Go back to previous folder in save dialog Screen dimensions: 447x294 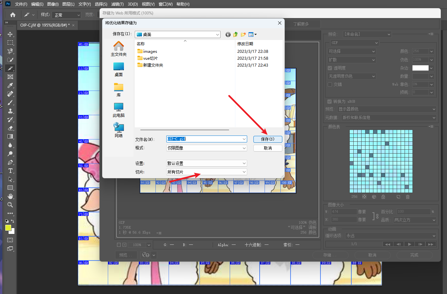click(228, 34)
